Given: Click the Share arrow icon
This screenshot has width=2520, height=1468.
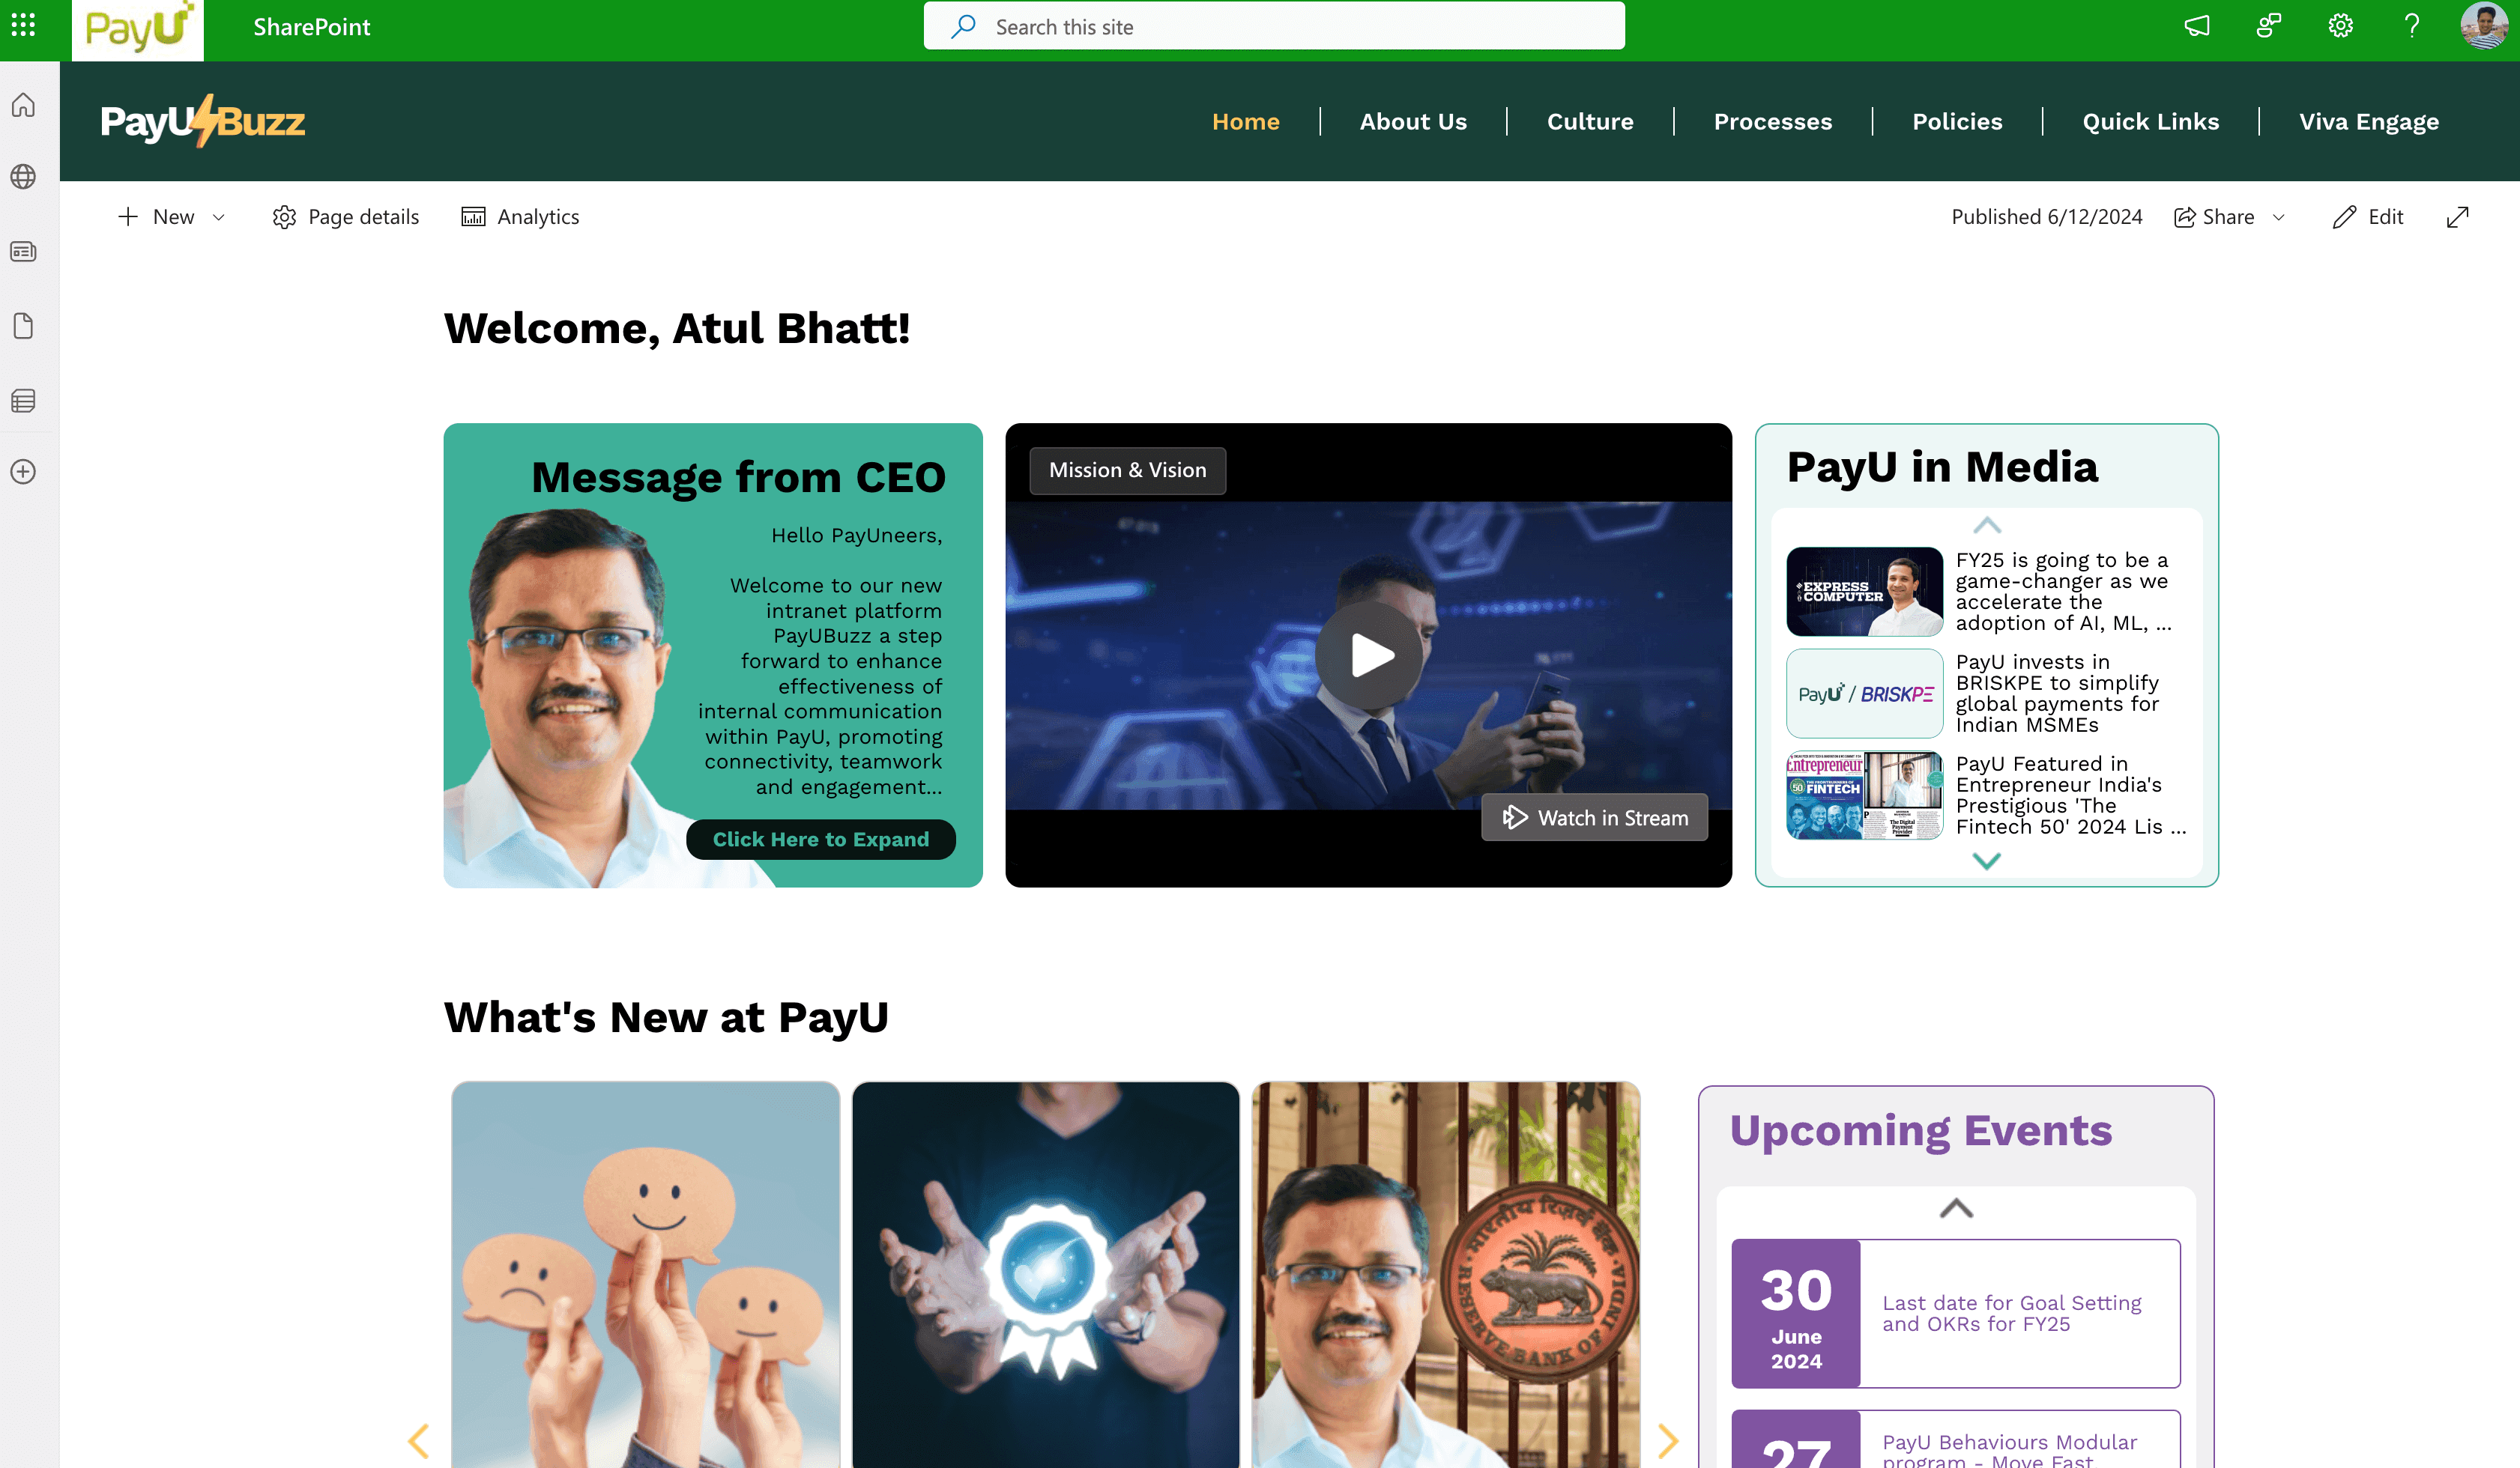Looking at the screenshot, I should click(2184, 217).
